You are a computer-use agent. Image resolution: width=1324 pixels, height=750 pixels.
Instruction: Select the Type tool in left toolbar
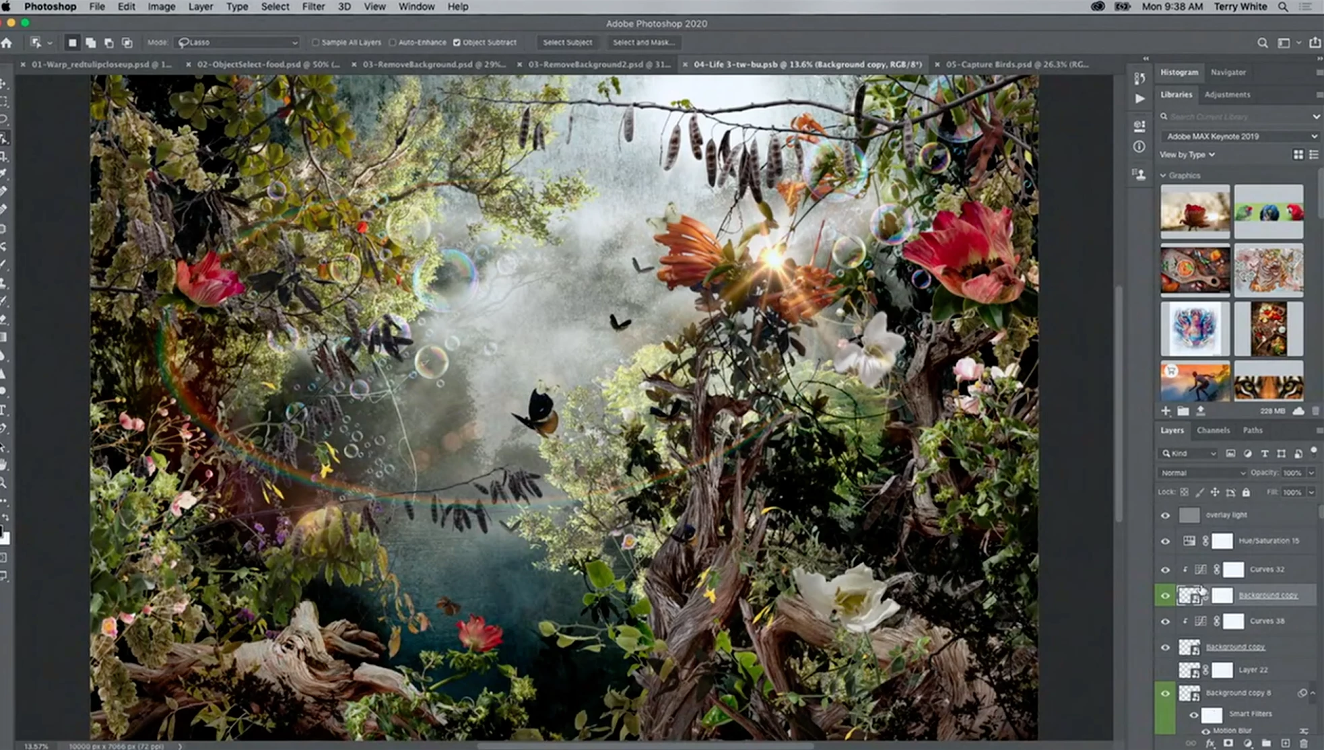pos(4,410)
